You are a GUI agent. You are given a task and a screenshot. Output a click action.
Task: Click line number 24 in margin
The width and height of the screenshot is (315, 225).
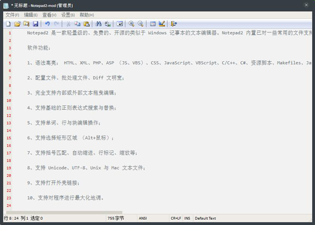9,206
